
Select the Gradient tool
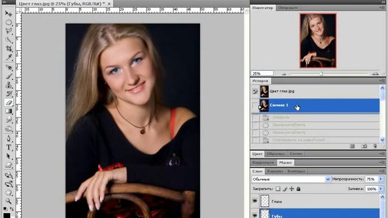[8, 111]
